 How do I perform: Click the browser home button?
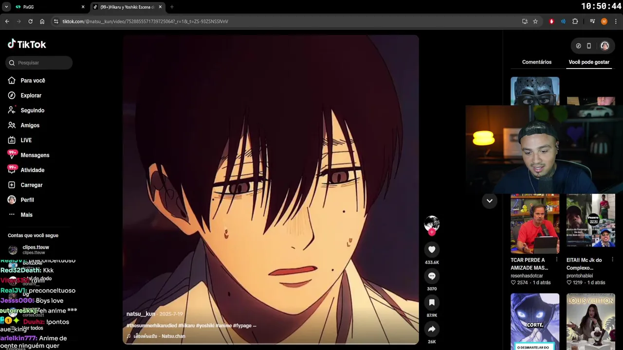42,21
